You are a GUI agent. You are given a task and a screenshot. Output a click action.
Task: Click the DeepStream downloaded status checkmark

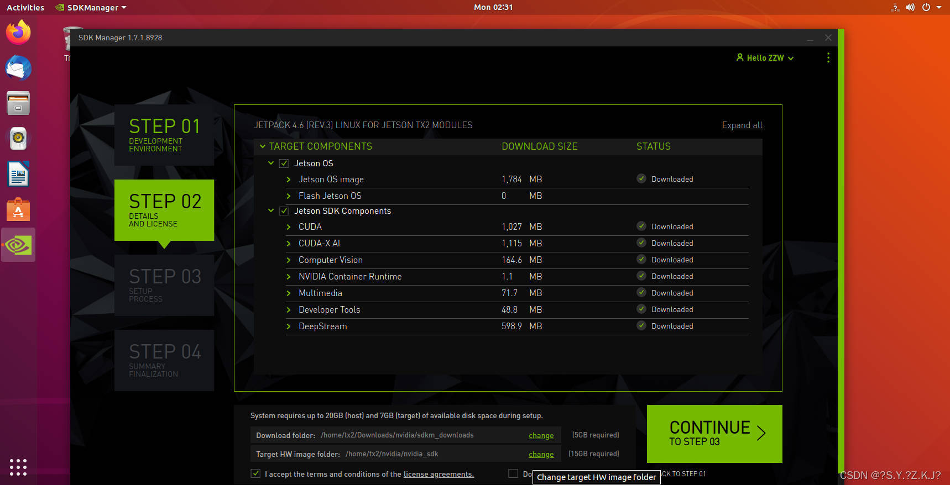[x=641, y=325]
